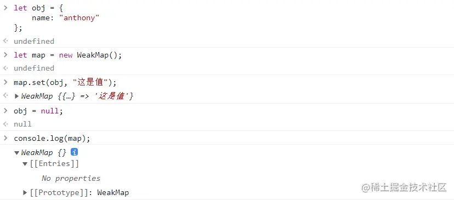This screenshot has width=454, height=200.
Task: Click the blue info icon beside WeakMap {}
Action: pos(75,152)
